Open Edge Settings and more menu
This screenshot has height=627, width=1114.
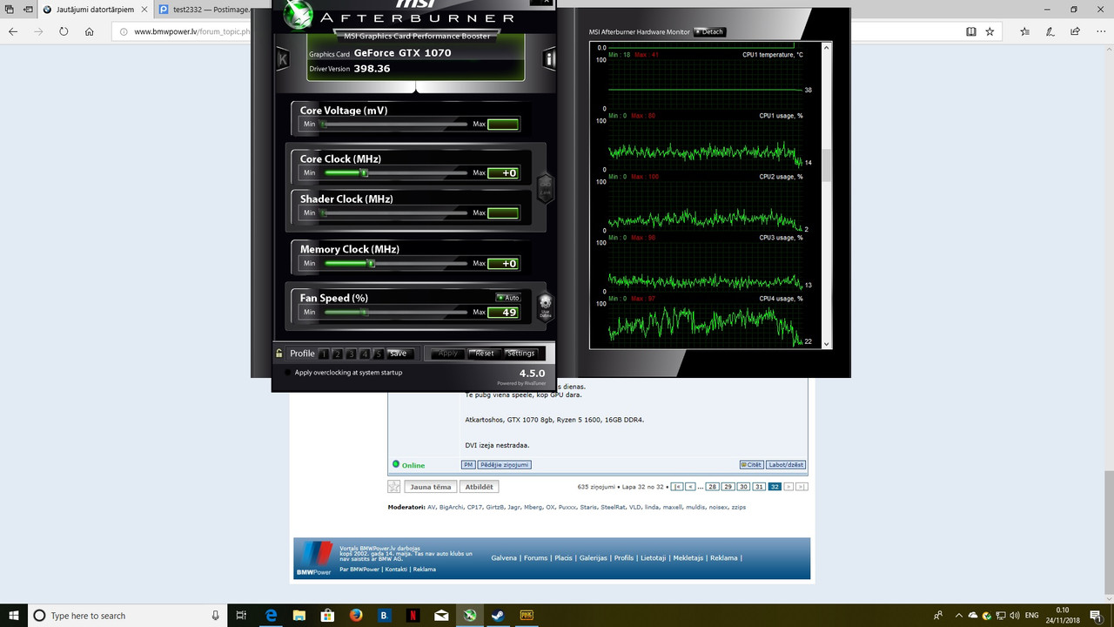[1100, 31]
